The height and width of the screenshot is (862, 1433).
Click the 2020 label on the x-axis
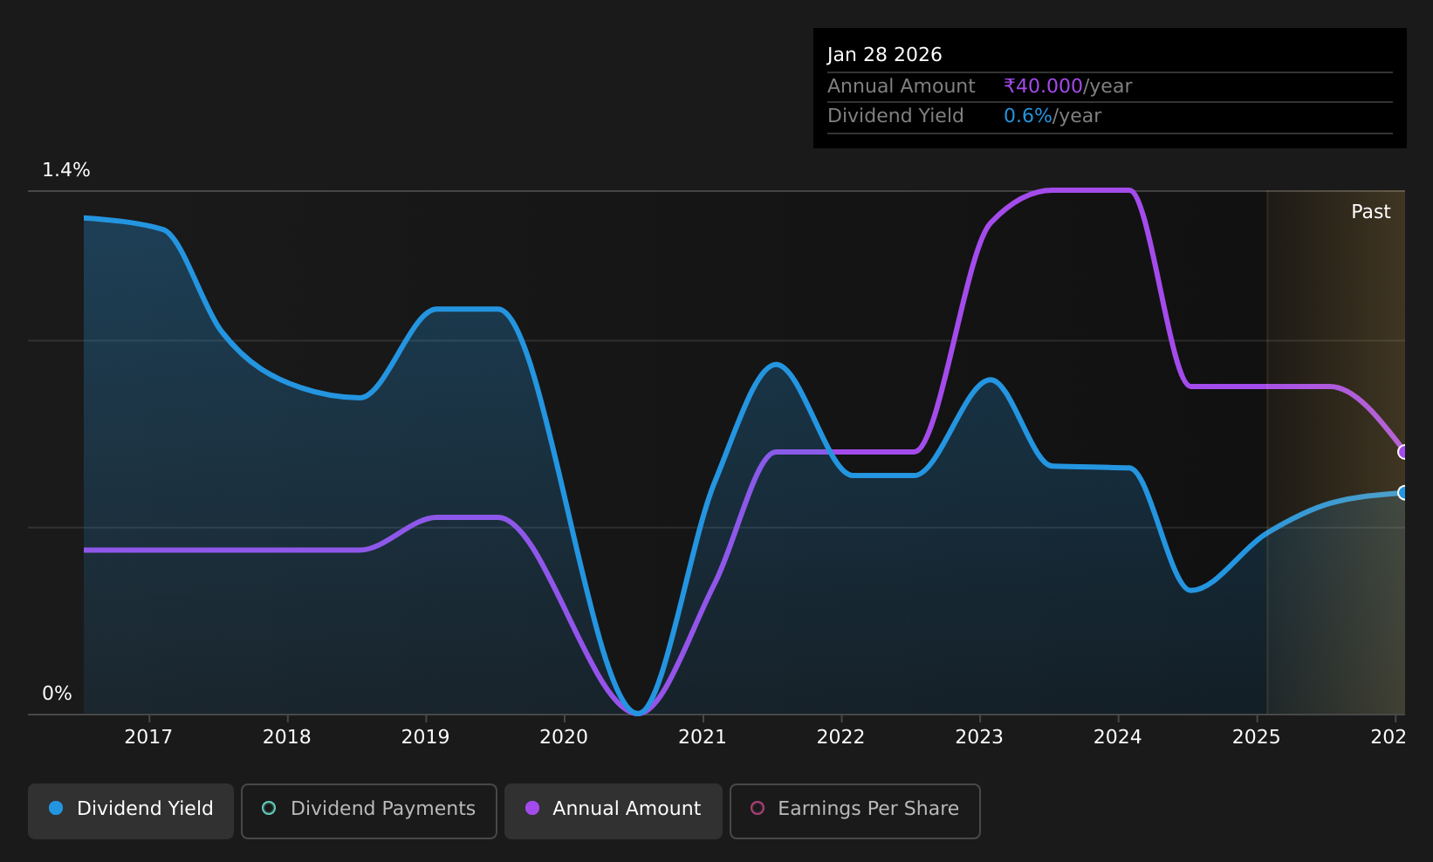click(x=564, y=737)
